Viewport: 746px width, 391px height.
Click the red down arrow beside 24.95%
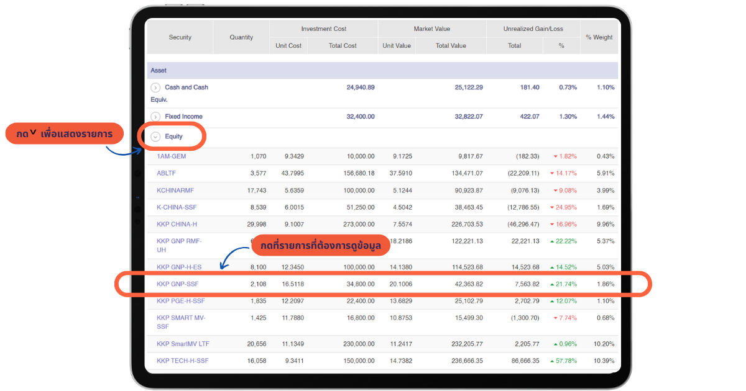coord(553,207)
